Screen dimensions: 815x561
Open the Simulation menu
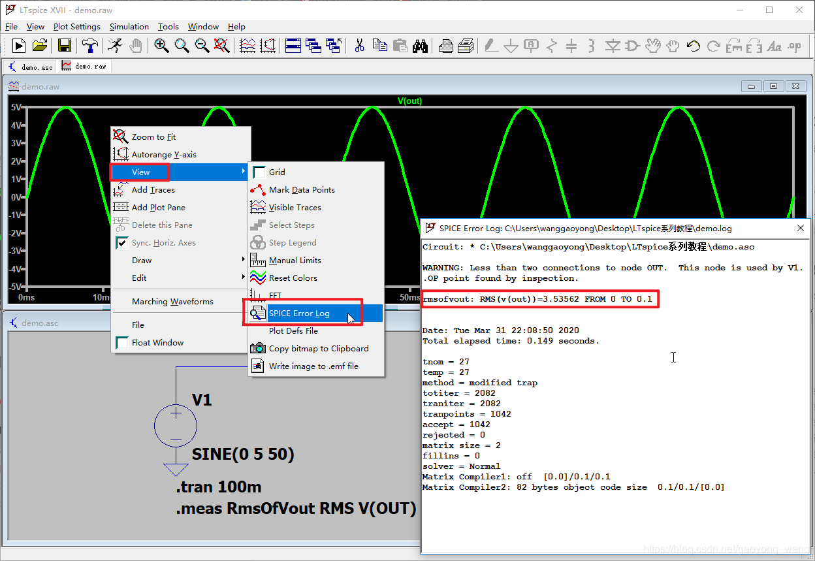point(129,27)
